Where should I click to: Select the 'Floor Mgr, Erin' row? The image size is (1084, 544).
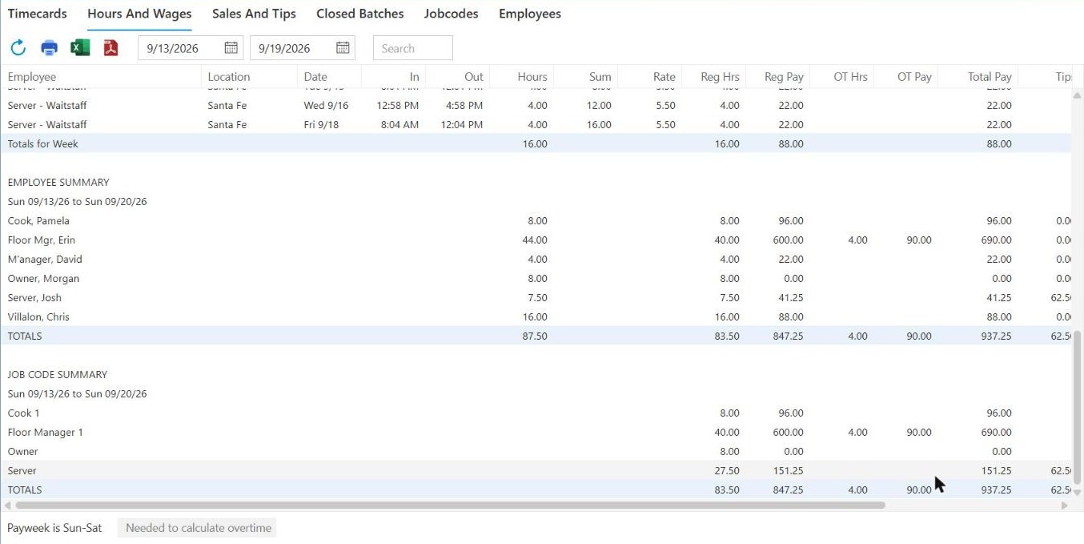(x=536, y=240)
